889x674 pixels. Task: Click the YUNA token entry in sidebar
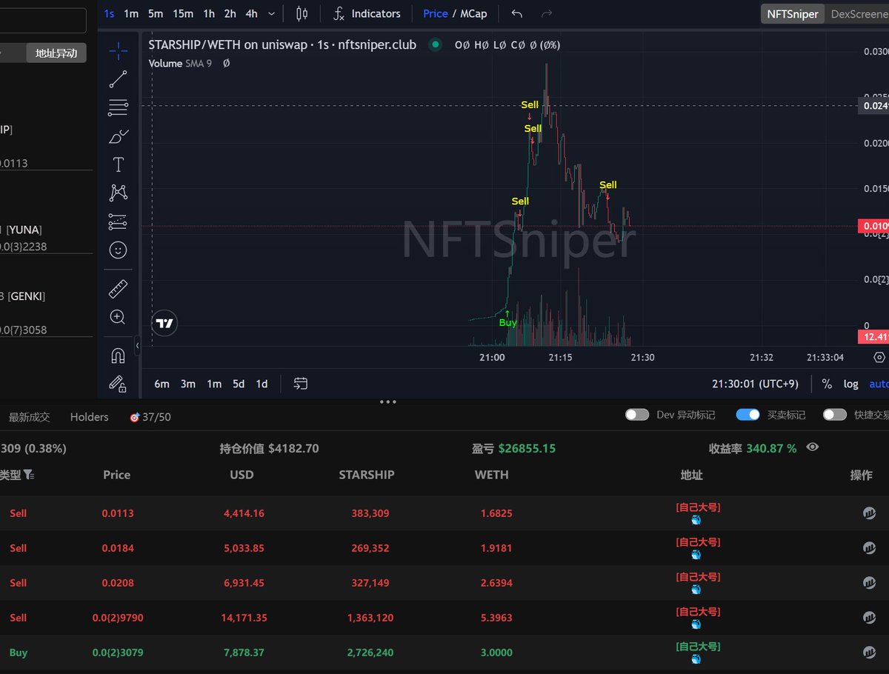pos(44,238)
